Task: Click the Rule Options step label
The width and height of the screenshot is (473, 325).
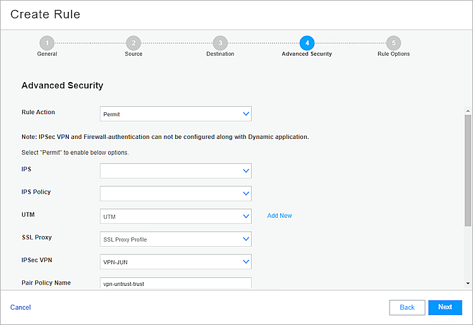Action: coord(394,54)
